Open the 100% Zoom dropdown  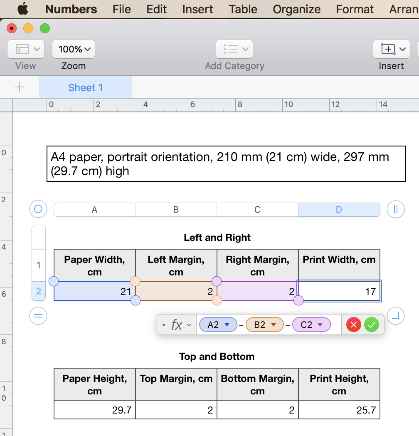(x=74, y=49)
